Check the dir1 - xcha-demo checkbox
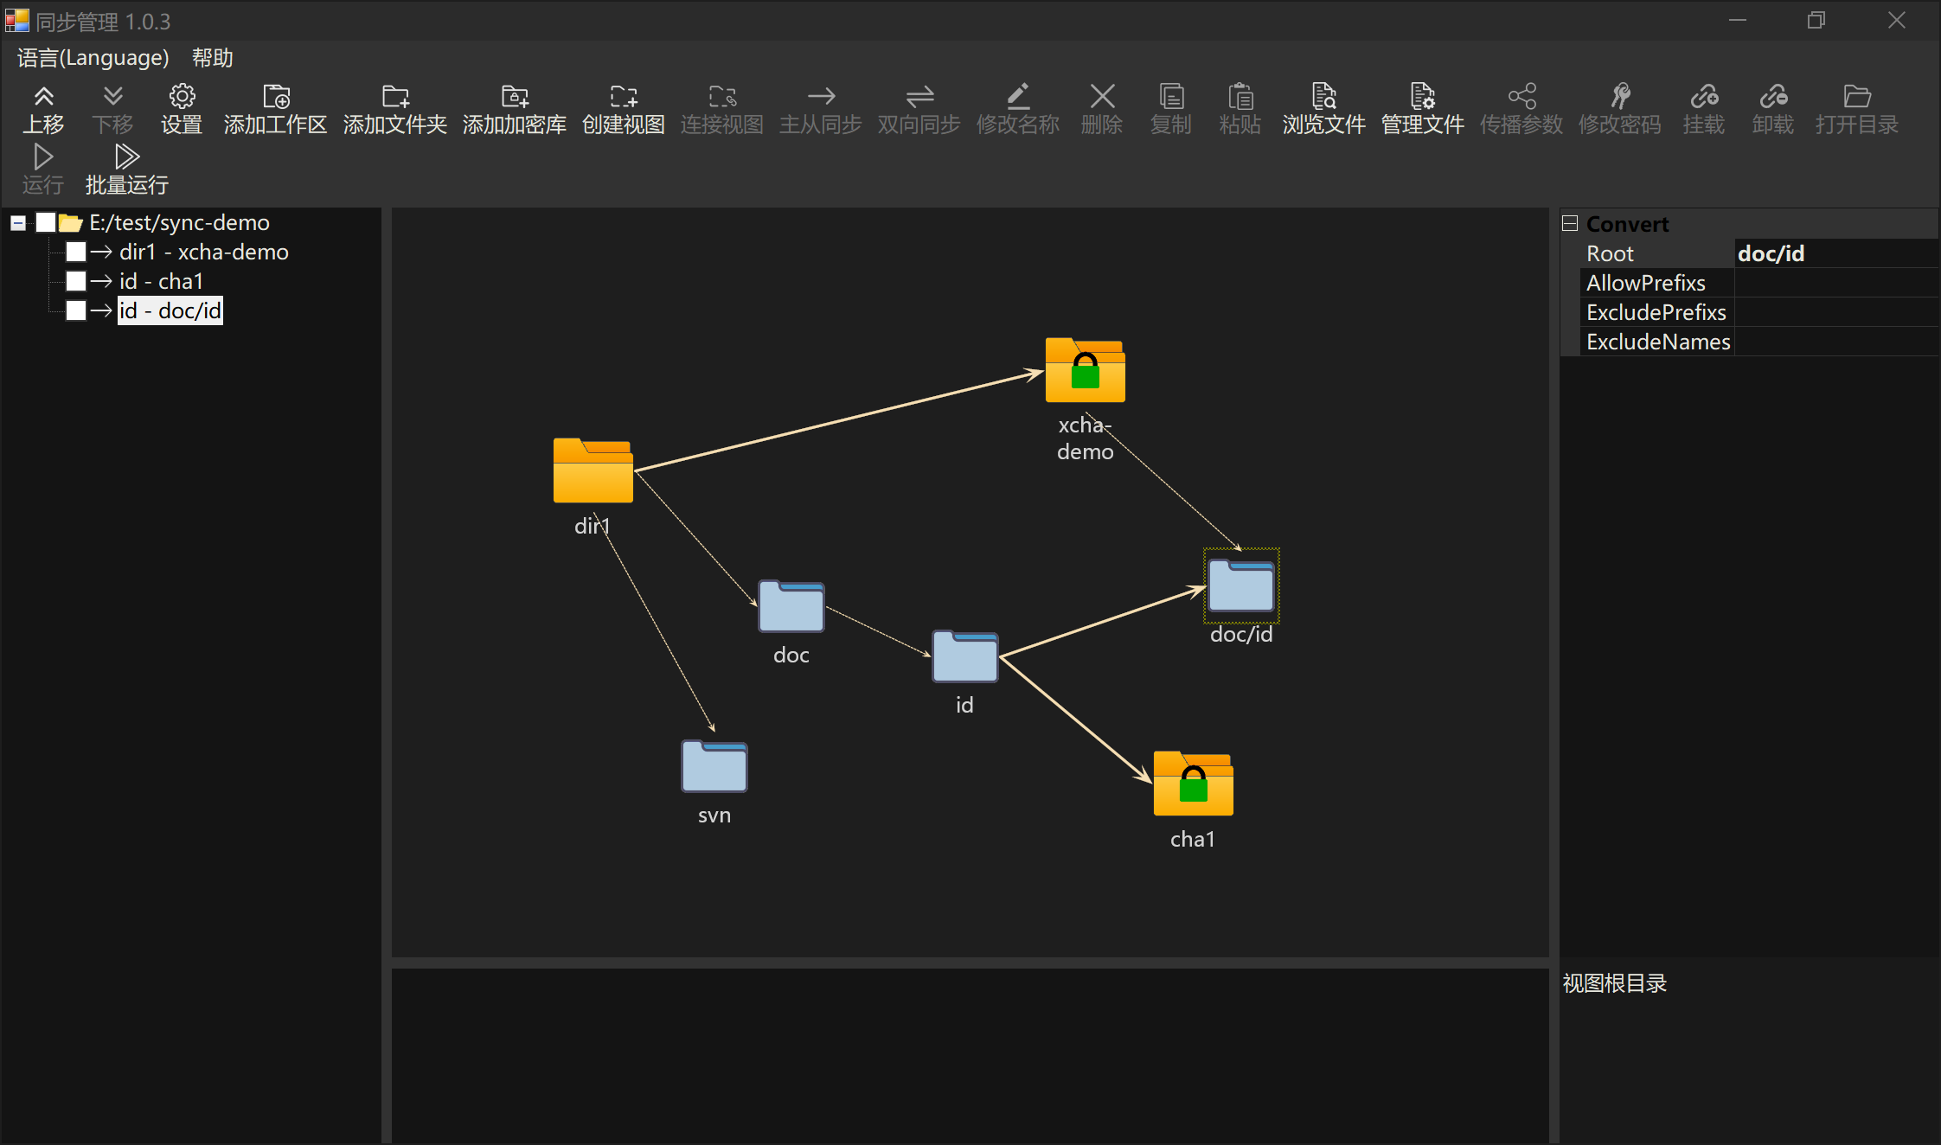This screenshot has width=1941, height=1145. (x=76, y=252)
